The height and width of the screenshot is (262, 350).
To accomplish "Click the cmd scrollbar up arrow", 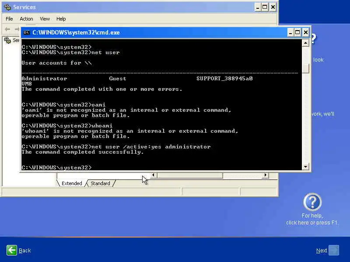I will (305, 43).
